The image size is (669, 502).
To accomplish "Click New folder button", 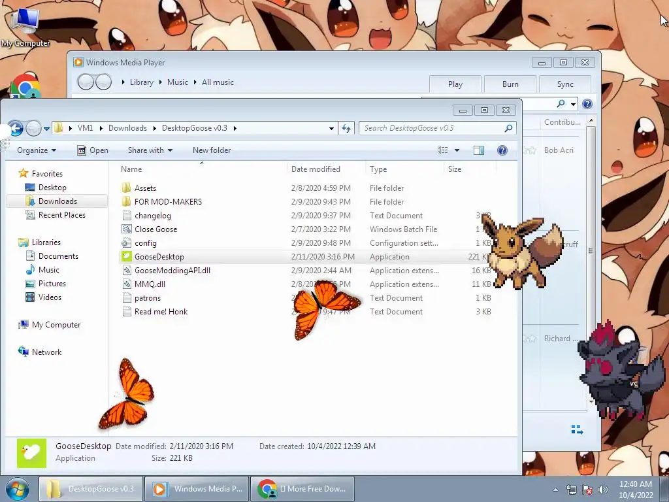I will tap(212, 150).
